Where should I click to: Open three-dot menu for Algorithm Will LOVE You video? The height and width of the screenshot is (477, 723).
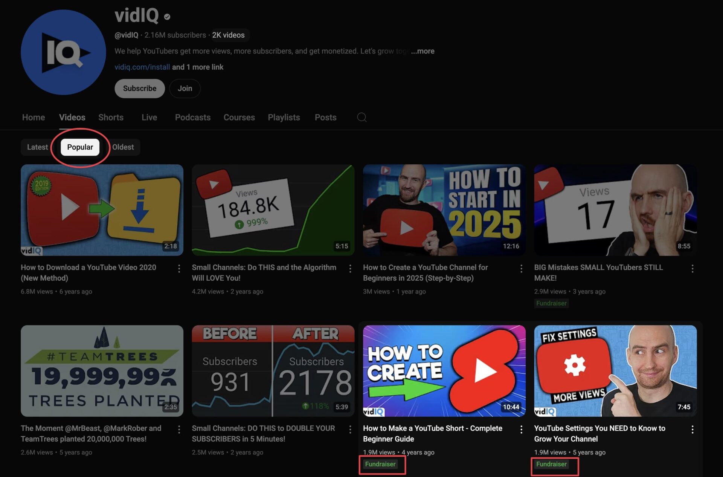[x=350, y=268]
